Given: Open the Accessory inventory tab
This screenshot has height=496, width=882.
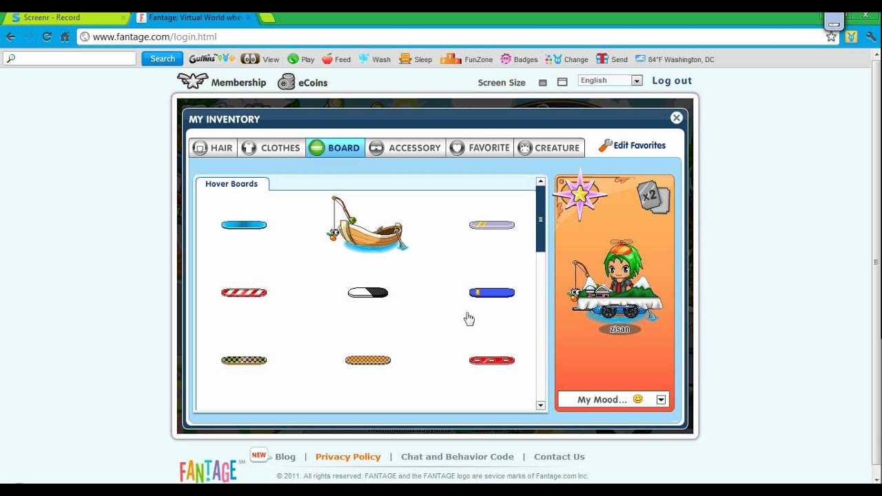Looking at the screenshot, I should (x=405, y=147).
